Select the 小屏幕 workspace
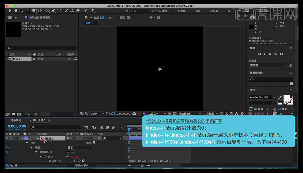303x173 pixels. [x=214, y=11]
